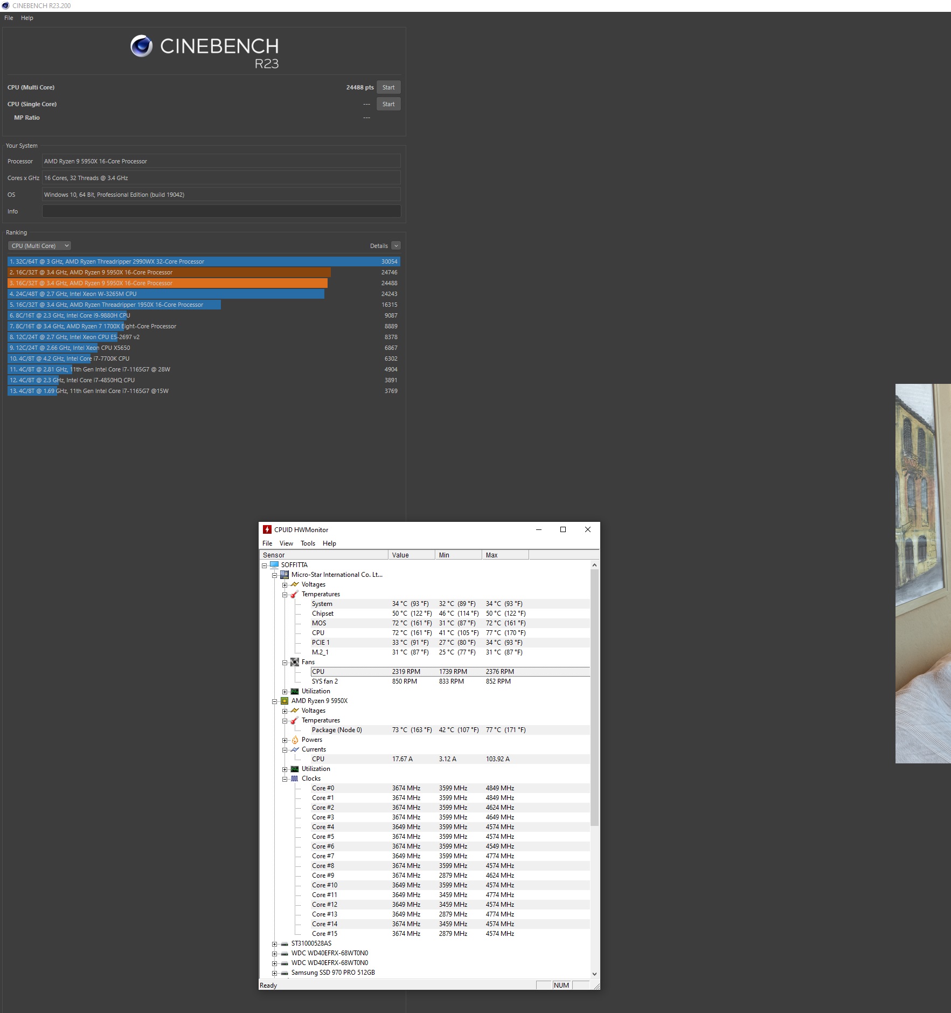This screenshot has height=1013, width=951.
Task: Click the Samsung SSD 970 PRO drive icon
Action: [284, 973]
